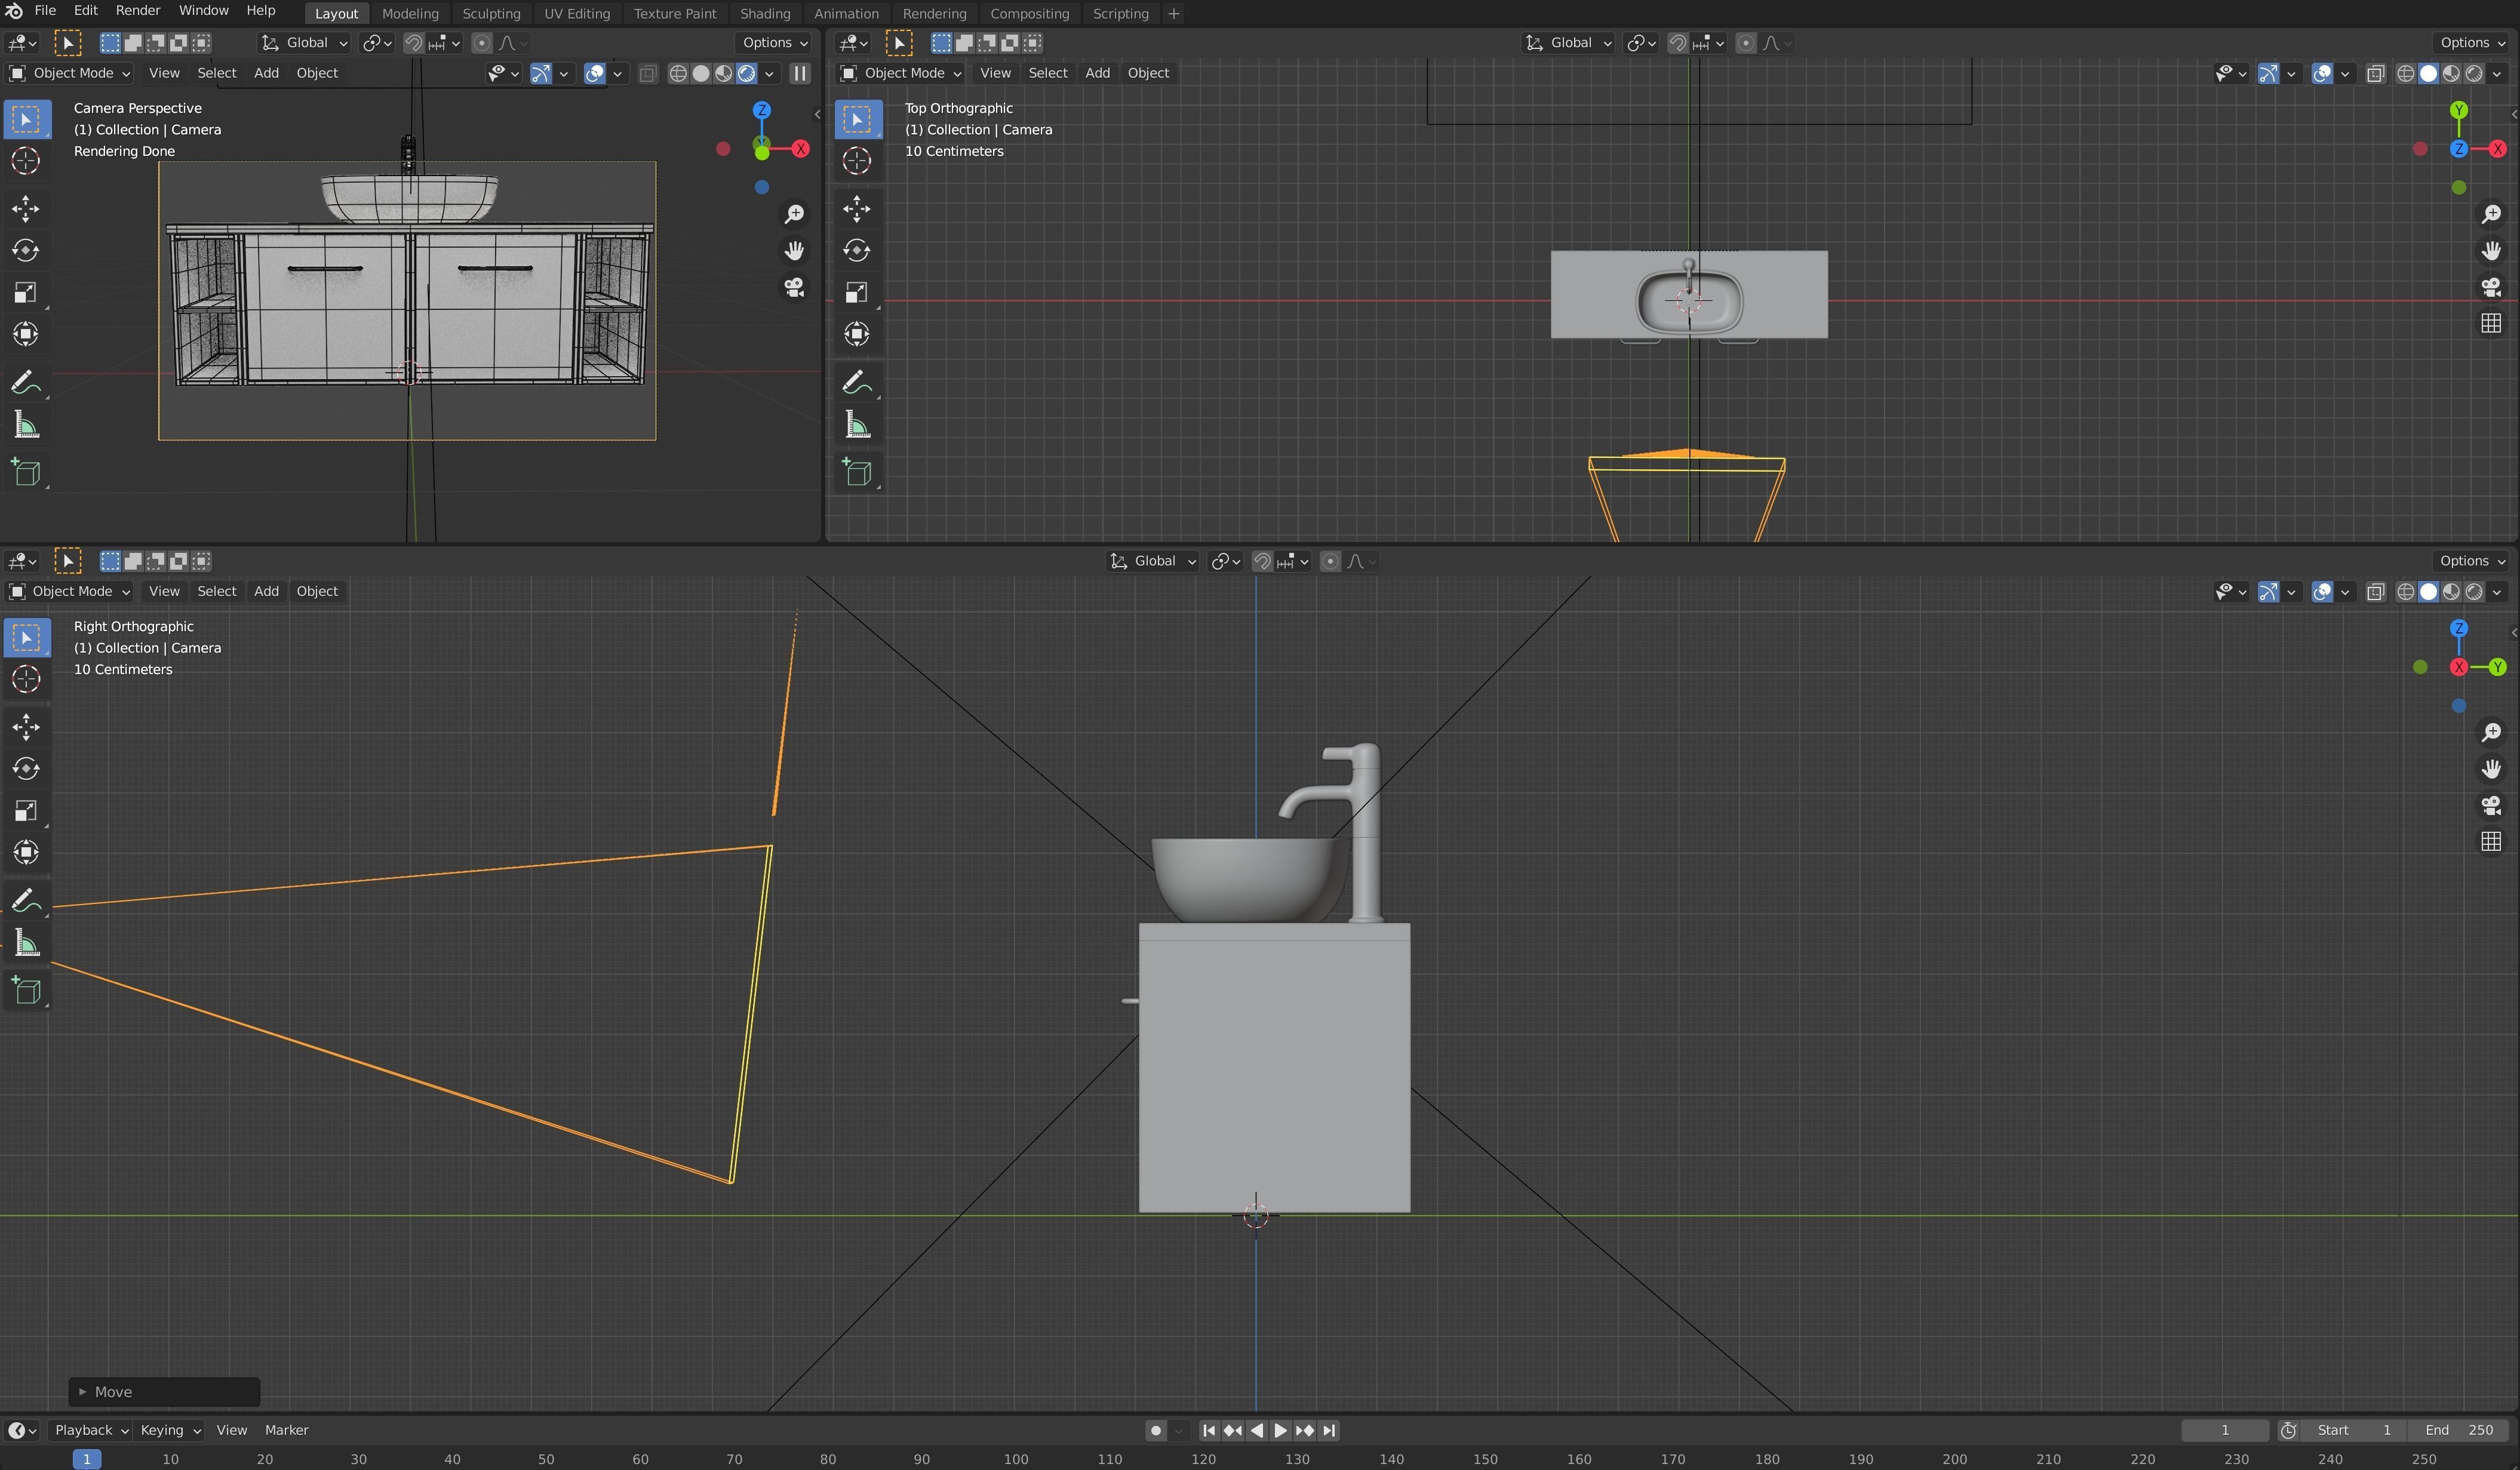Open the Keying dropdown in timeline
The image size is (2520, 1470).
[x=170, y=1430]
